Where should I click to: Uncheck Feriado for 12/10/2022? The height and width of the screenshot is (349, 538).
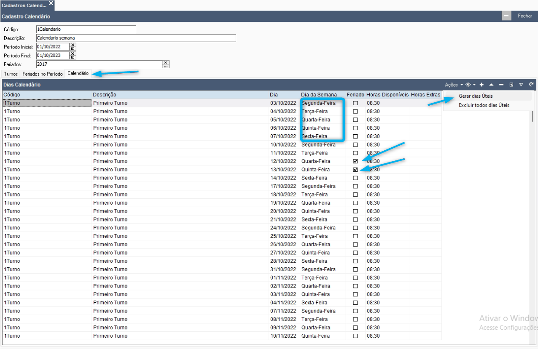tap(355, 161)
